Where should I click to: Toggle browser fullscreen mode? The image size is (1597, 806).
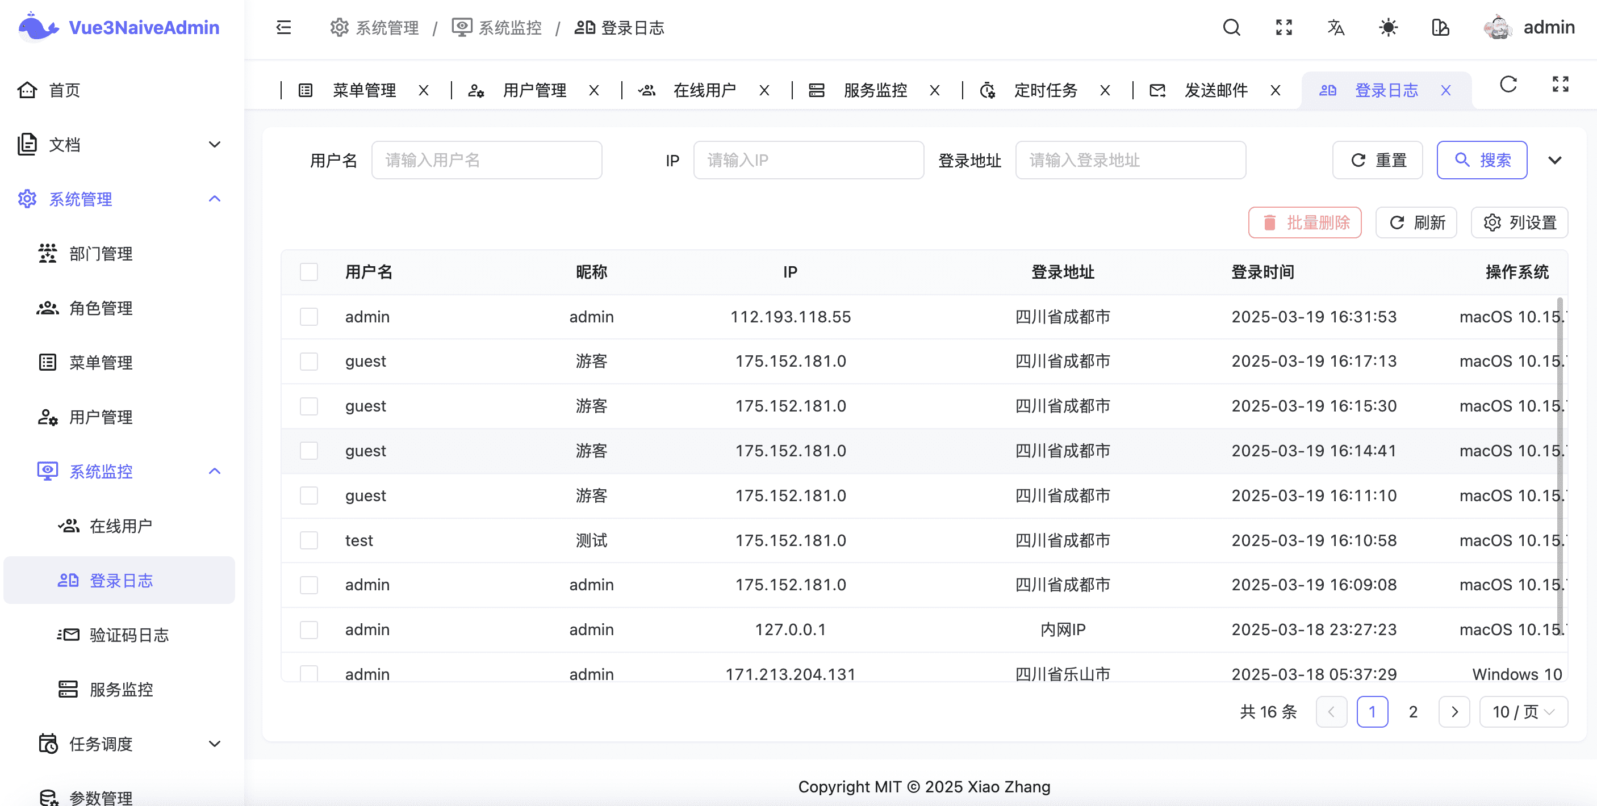point(1284,27)
